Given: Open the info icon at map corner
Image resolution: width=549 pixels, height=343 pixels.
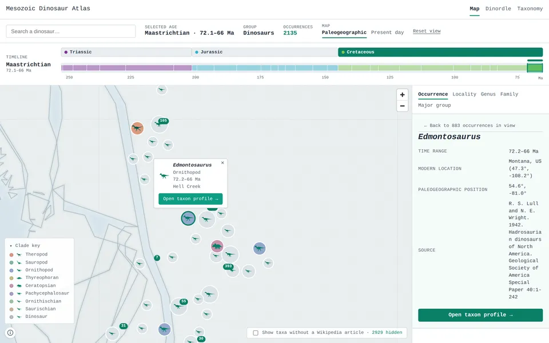Looking at the screenshot, I should coord(10,333).
